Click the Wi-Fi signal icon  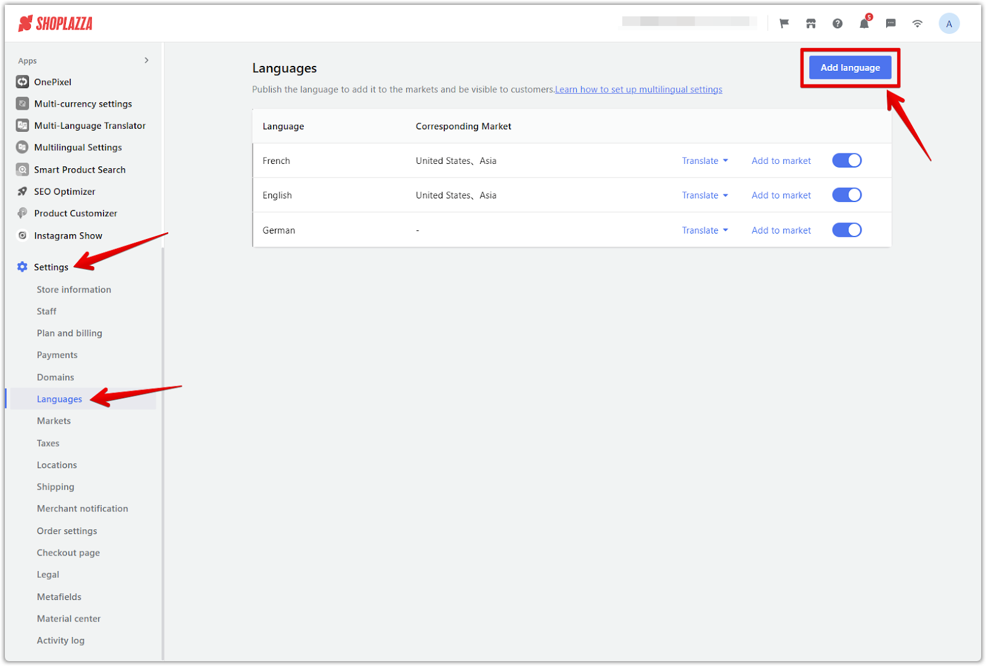pyautogui.click(x=917, y=24)
